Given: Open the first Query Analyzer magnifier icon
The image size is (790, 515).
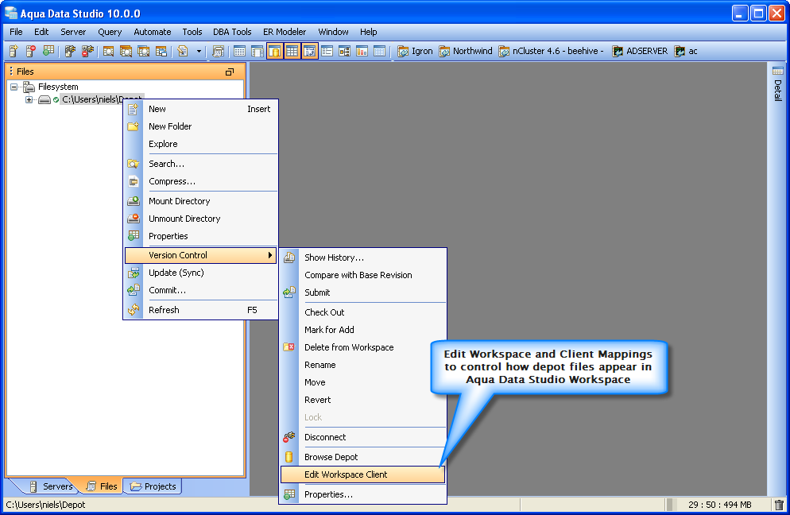Looking at the screenshot, I should [108, 51].
